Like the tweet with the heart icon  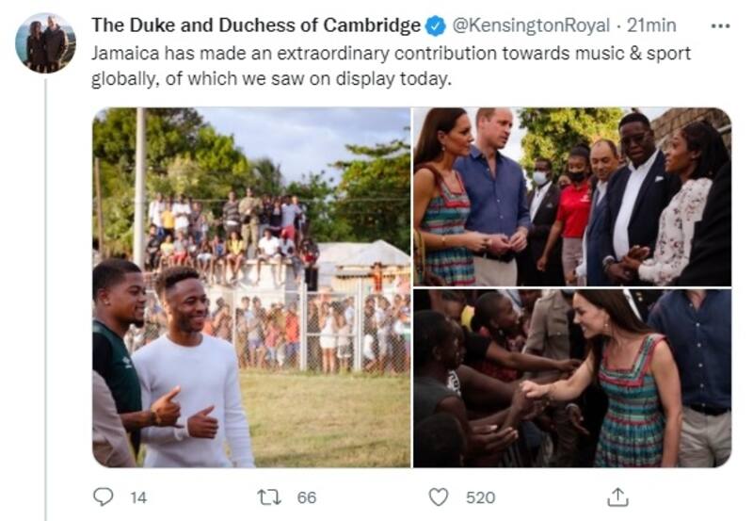439,497
